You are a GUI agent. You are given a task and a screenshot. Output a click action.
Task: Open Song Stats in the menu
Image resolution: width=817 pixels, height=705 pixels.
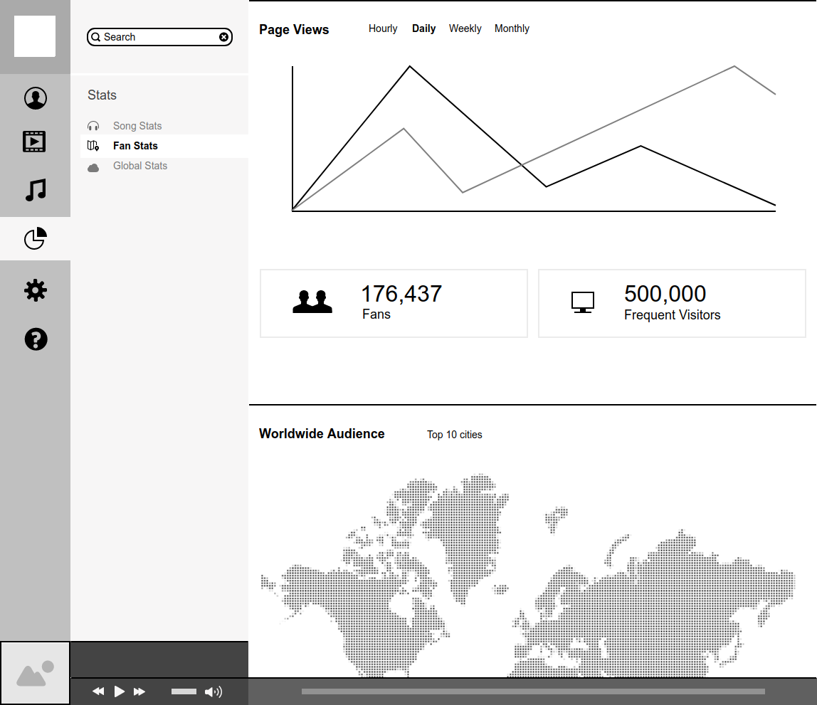(137, 126)
